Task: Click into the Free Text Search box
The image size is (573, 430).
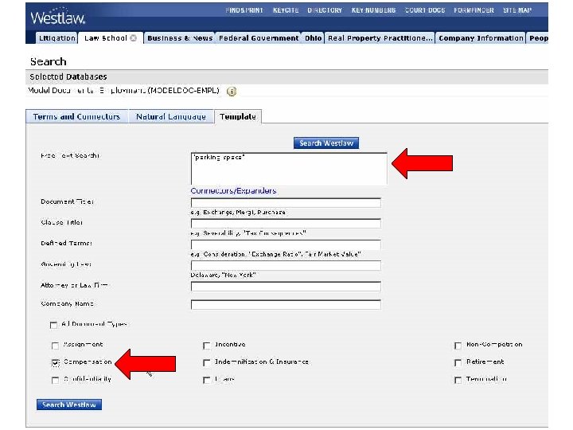Action: 289,169
